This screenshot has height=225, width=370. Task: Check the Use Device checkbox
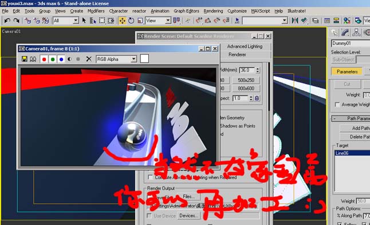coord(149,216)
